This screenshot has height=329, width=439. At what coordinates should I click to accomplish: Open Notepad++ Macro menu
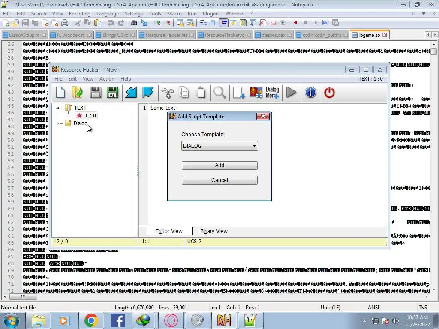click(174, 13)
